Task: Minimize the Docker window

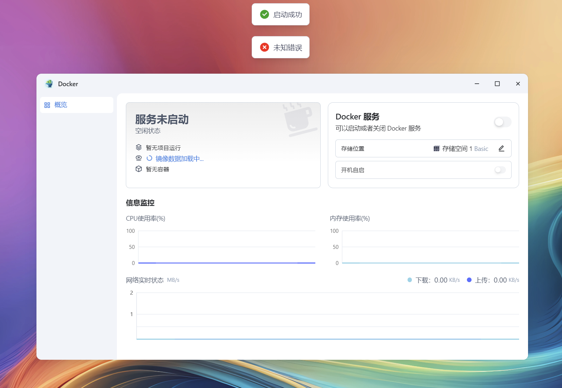Action: 477,84
